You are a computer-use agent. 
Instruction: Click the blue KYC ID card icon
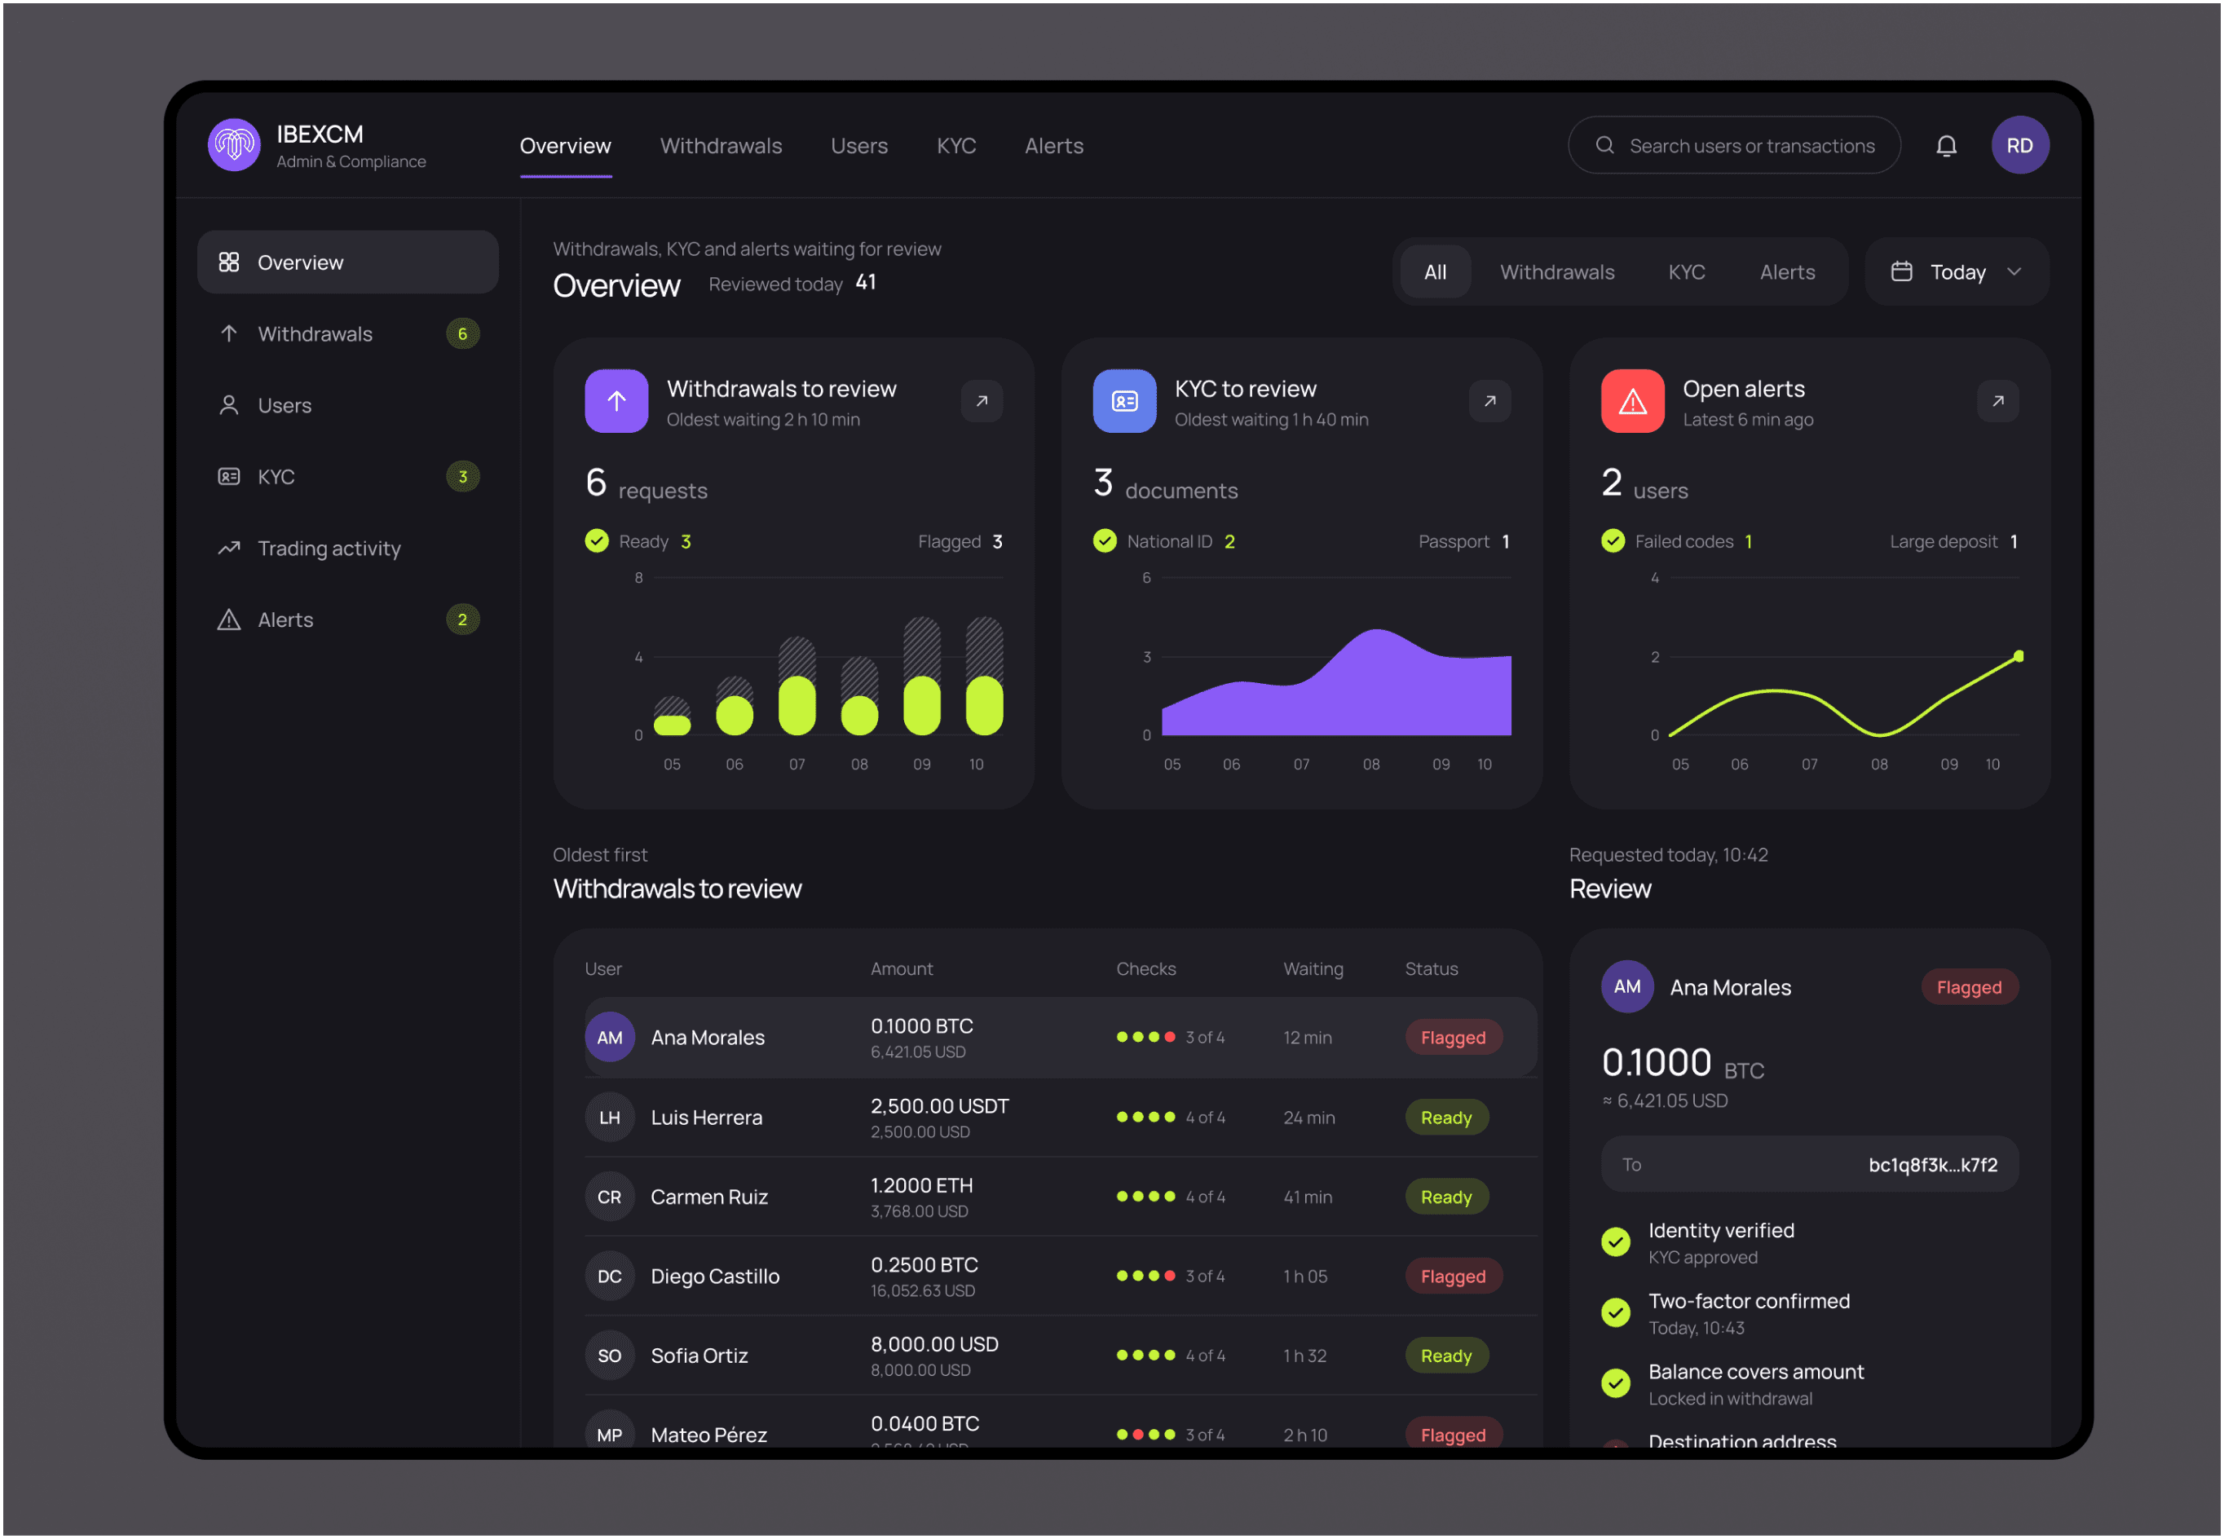[1124, 401]
